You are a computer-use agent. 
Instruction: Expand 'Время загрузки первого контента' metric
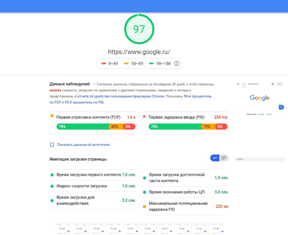[x=93, y=175]
